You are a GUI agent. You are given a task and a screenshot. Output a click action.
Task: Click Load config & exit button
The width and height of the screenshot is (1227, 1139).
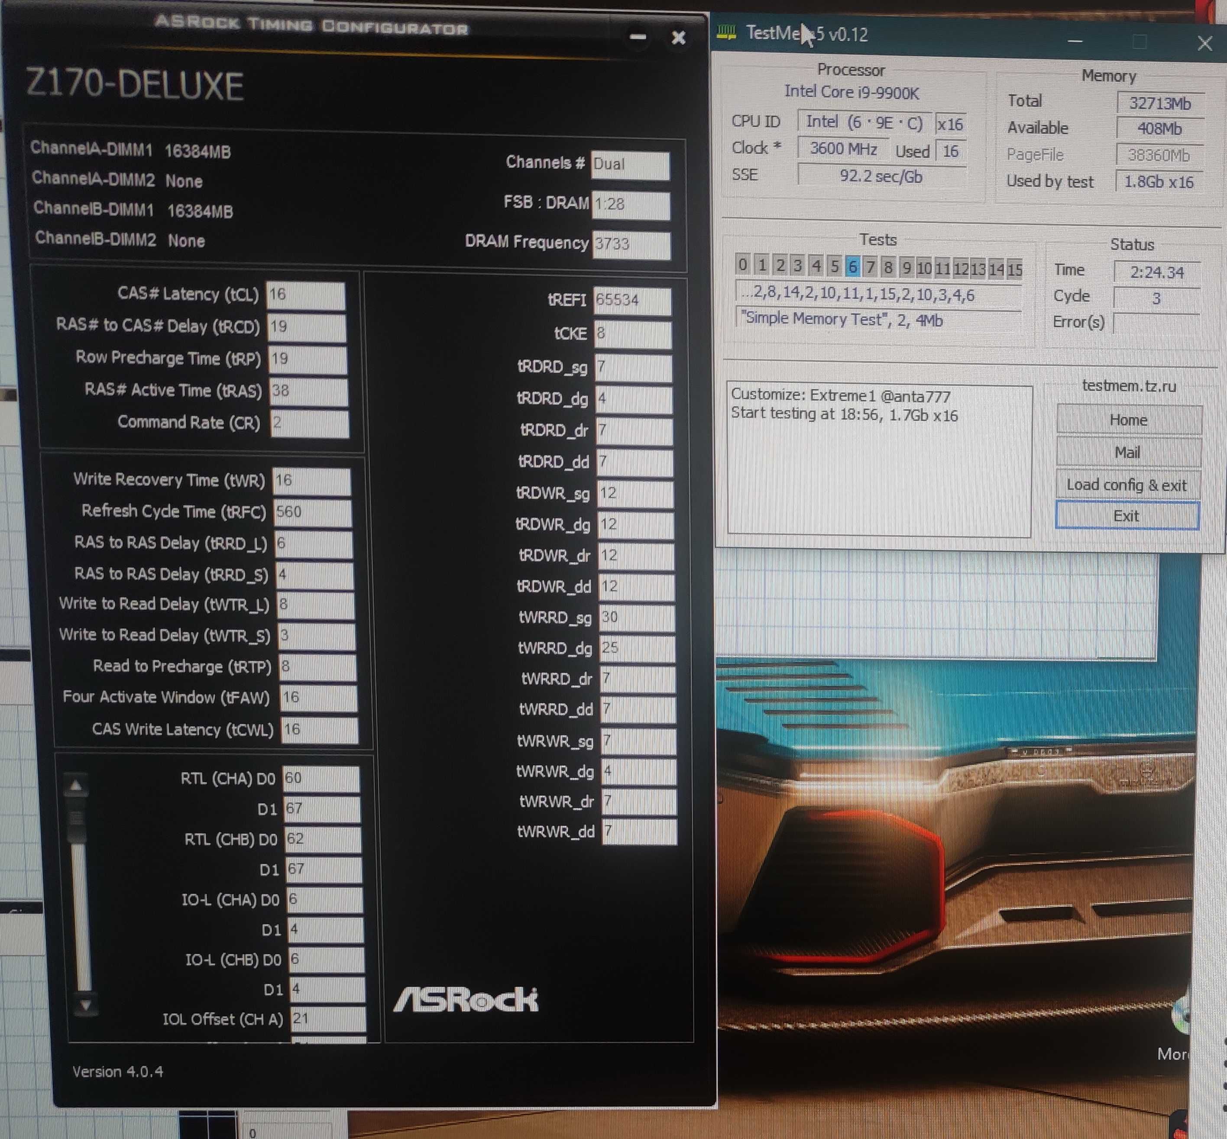(x=1127, y=485)
